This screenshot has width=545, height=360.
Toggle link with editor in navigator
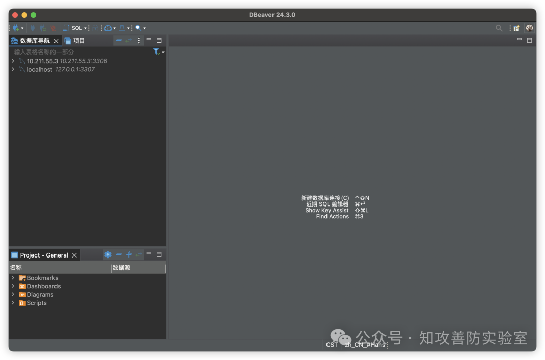pyautogui.click(x=129, y=41)
